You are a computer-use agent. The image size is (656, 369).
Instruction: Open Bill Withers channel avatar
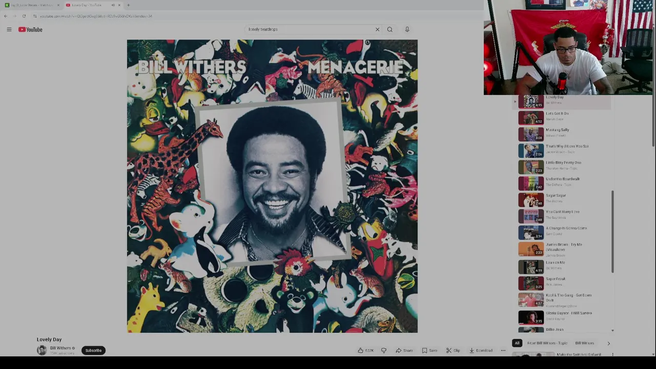click(x=42, y=350)
